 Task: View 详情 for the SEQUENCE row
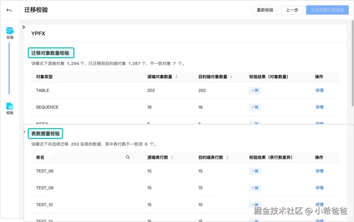click(x=319, y=107)
